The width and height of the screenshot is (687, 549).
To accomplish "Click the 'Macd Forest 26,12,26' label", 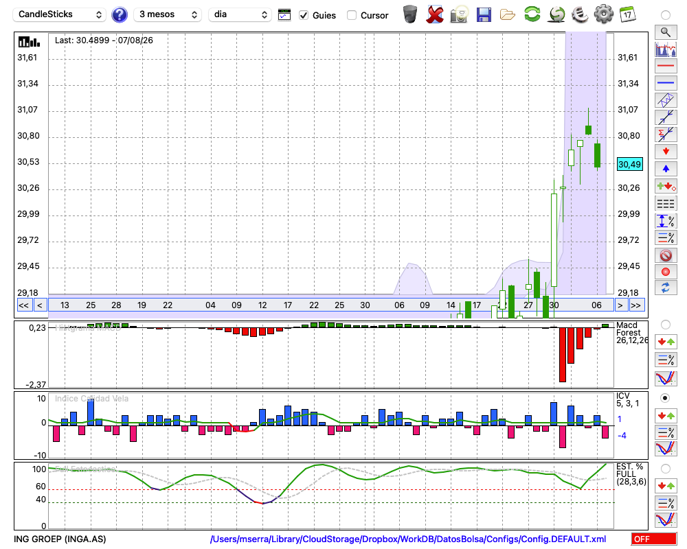I will pos(632,333).
